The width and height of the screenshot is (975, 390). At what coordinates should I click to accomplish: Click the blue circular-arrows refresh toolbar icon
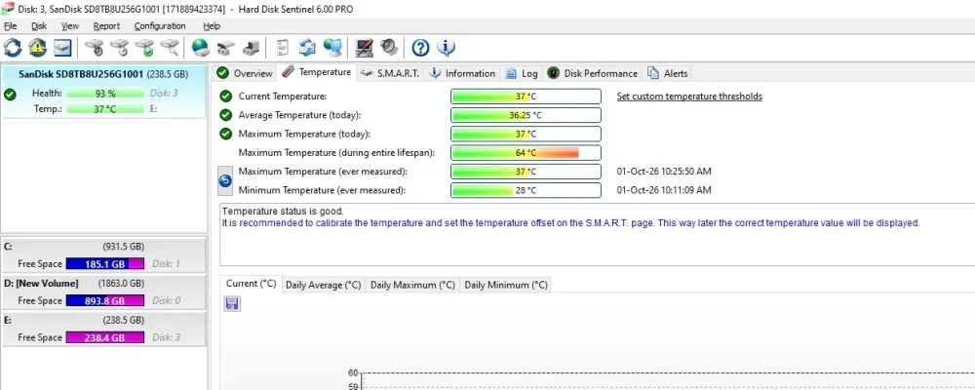13,47
